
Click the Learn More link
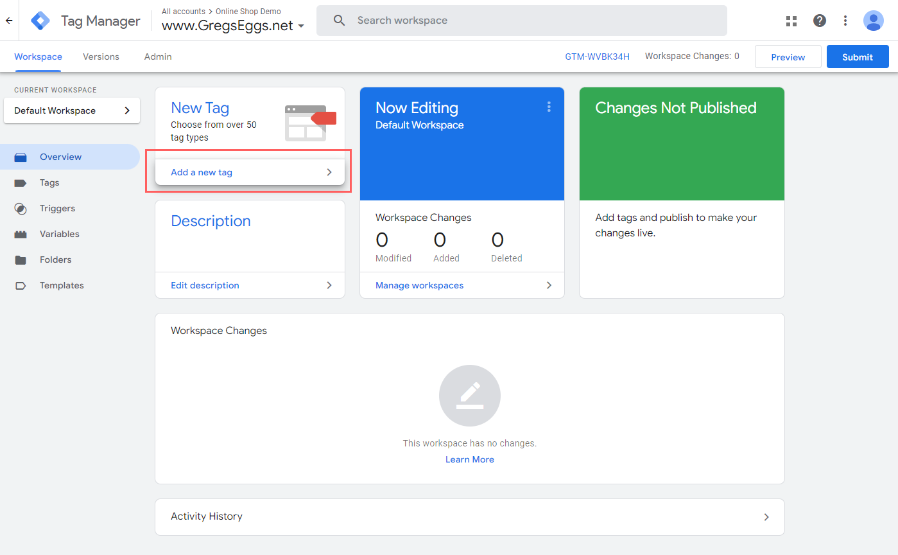coord(470,459)
